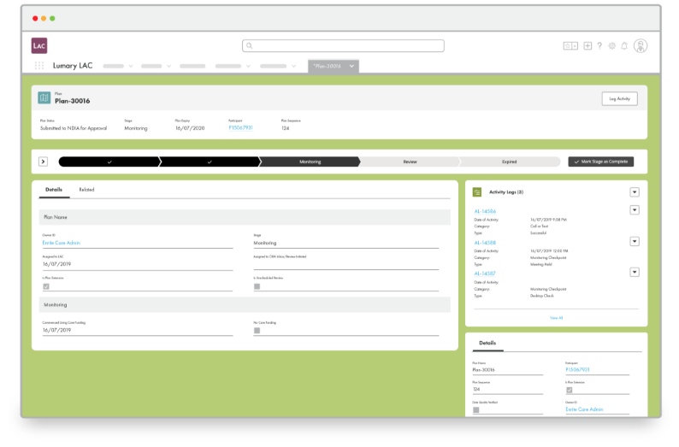Screen dimensions: 679x447
Task: Open the setup gear icon
Action: (612, 46)
